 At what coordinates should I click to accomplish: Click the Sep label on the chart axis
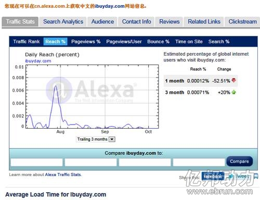pos(105,132)
